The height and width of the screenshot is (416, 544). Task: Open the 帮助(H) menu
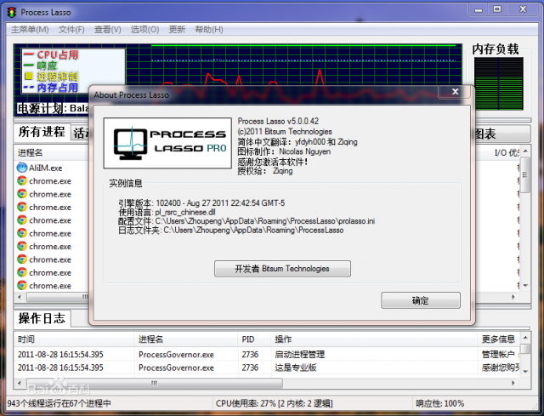(208, 29)
